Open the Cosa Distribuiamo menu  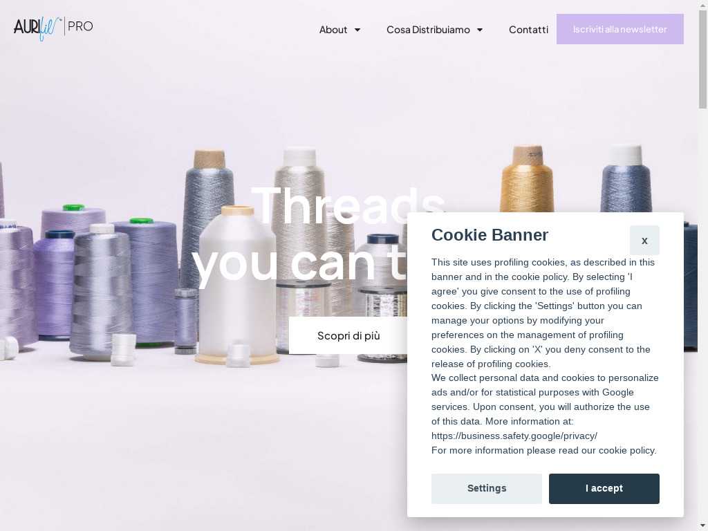[x=428, y=30]
